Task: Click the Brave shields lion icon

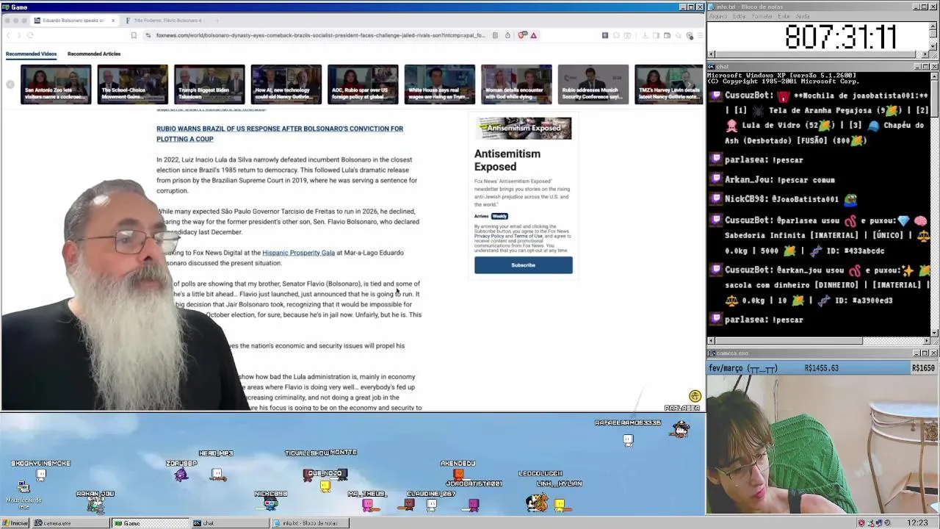Action: tap(522, 35)
